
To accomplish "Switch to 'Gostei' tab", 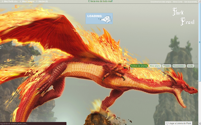I will tap(190, 66).
